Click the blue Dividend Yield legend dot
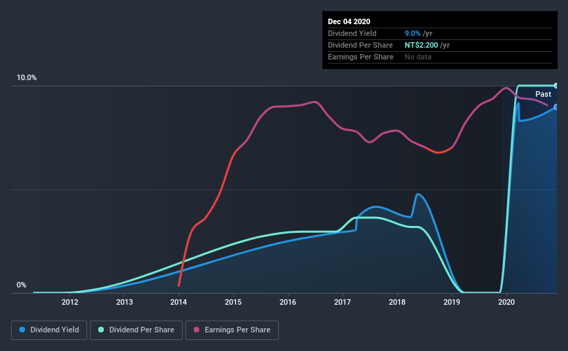This screenshot has height=351, width=568. (22, 330)
